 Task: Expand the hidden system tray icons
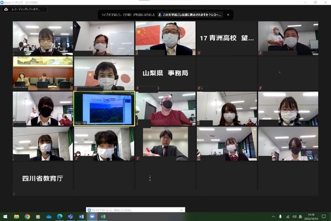click(x=273, y=217)
